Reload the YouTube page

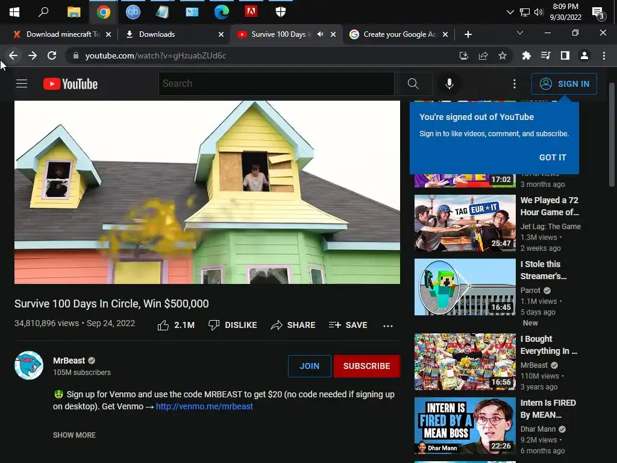coord(52,55)
